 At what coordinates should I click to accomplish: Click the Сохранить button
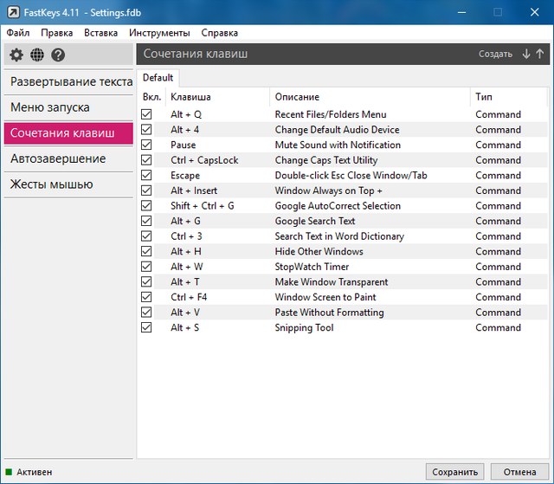[454, 472]
